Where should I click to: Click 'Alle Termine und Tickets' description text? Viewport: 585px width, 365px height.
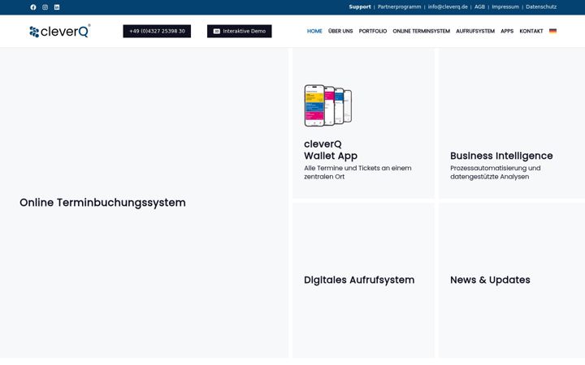coord(357,173)
